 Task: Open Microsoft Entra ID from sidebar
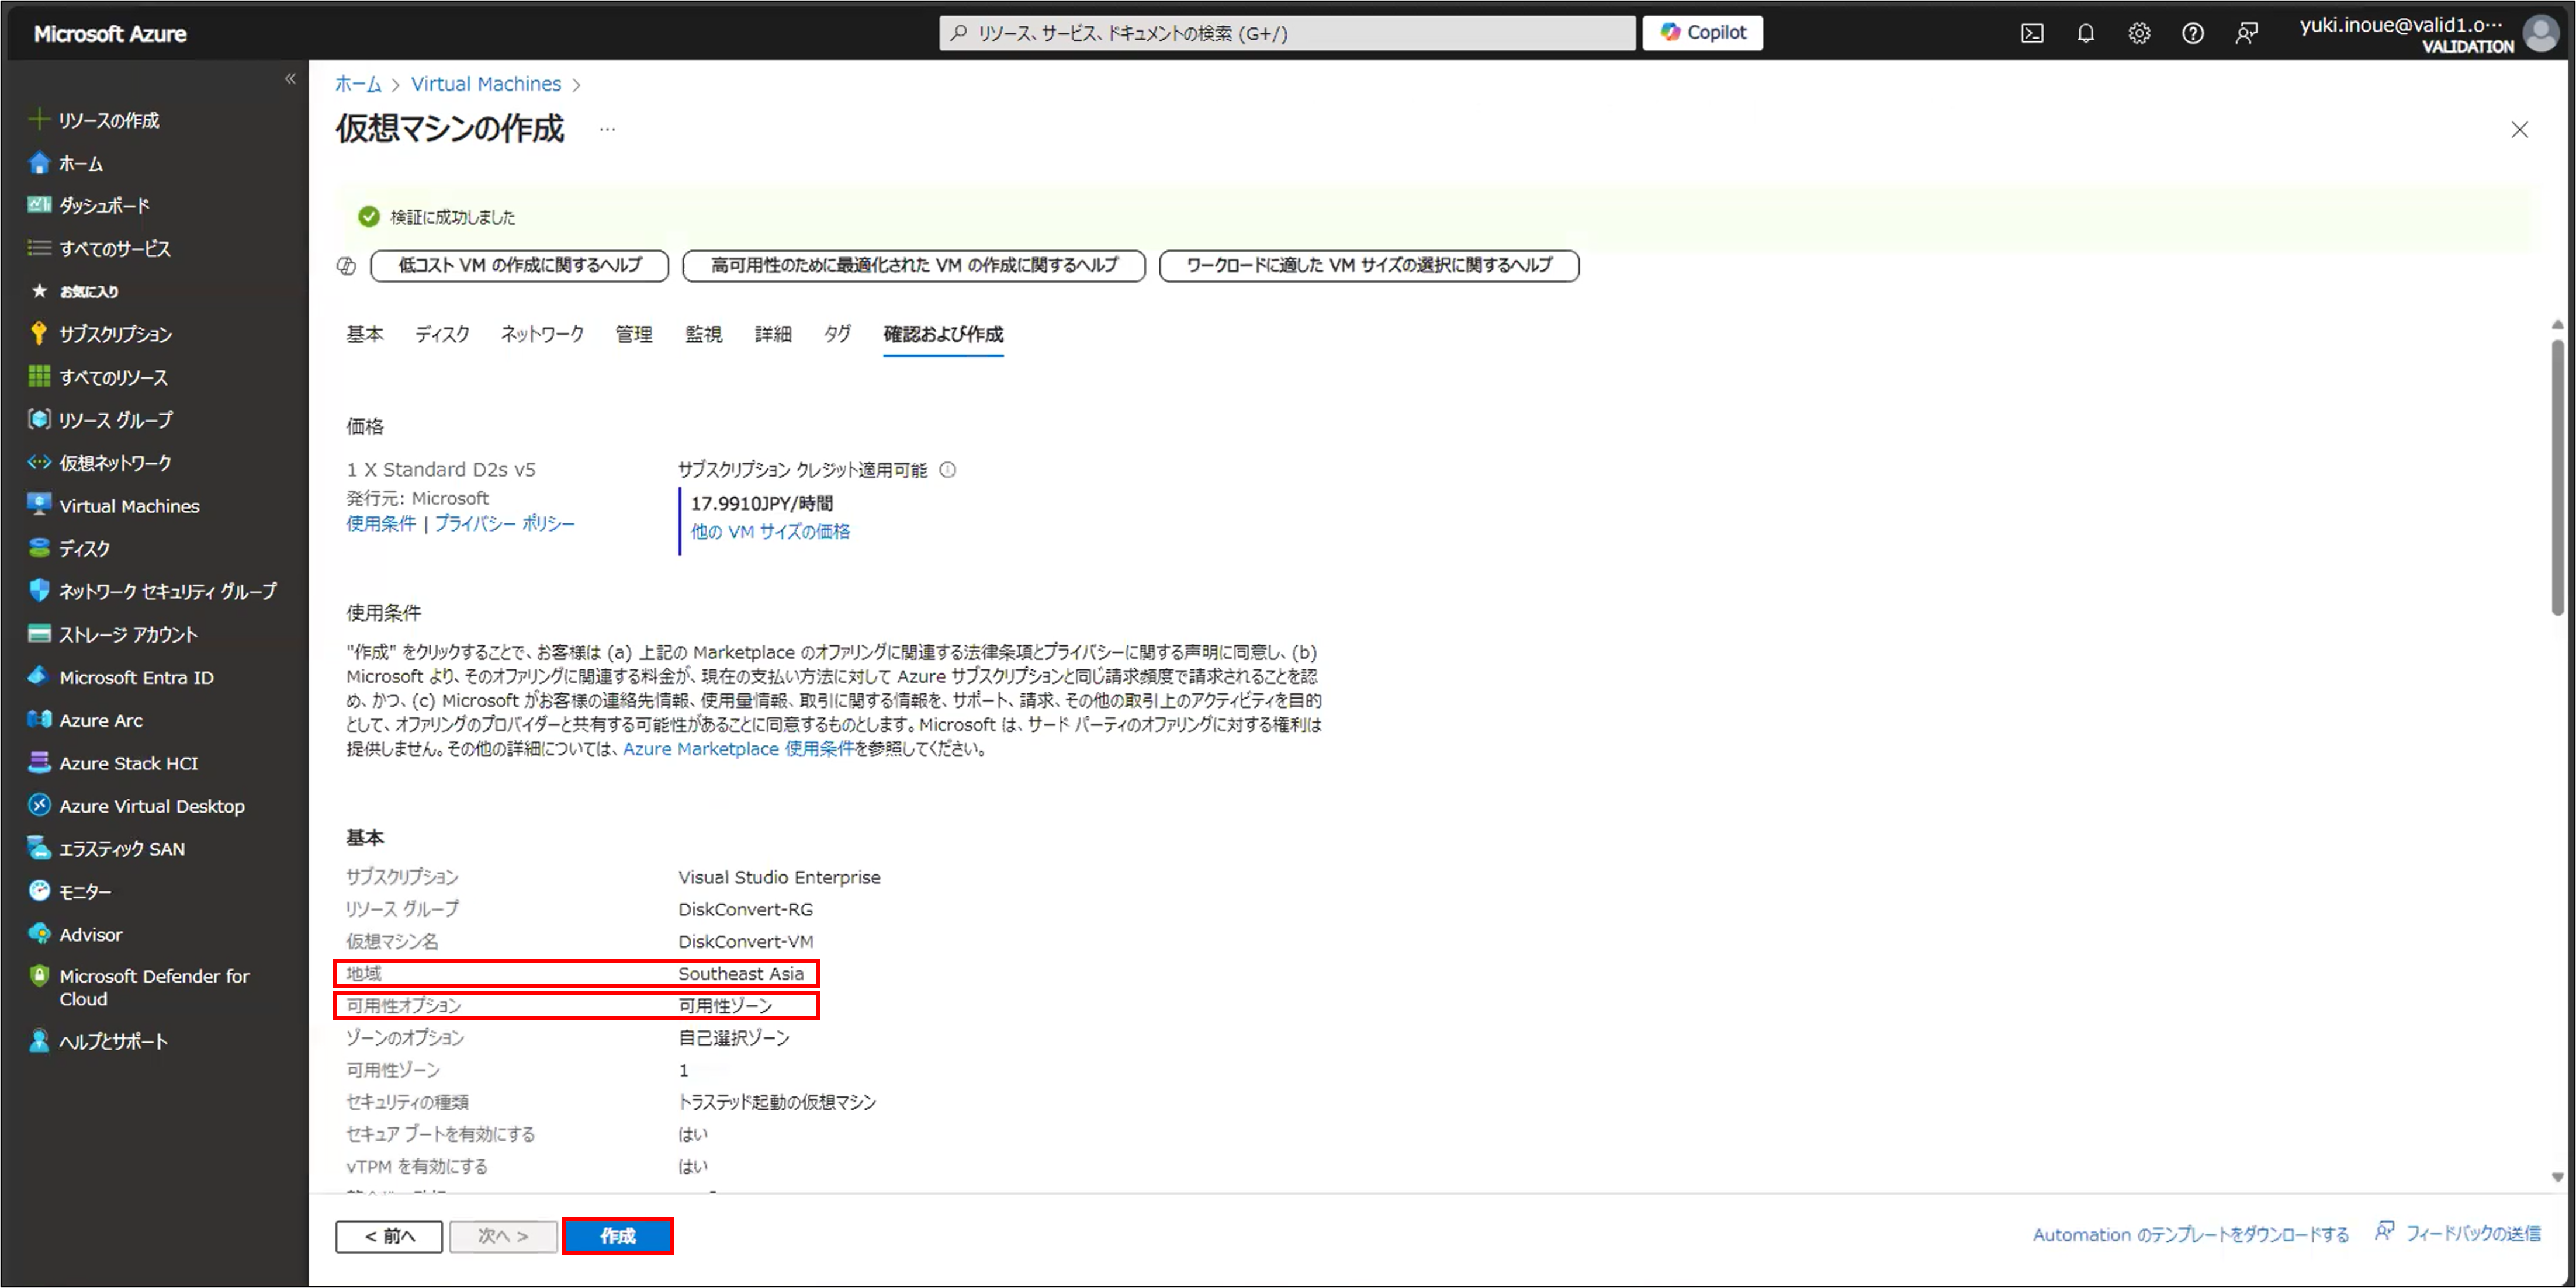pyautogui.click(x=136, y=678)
